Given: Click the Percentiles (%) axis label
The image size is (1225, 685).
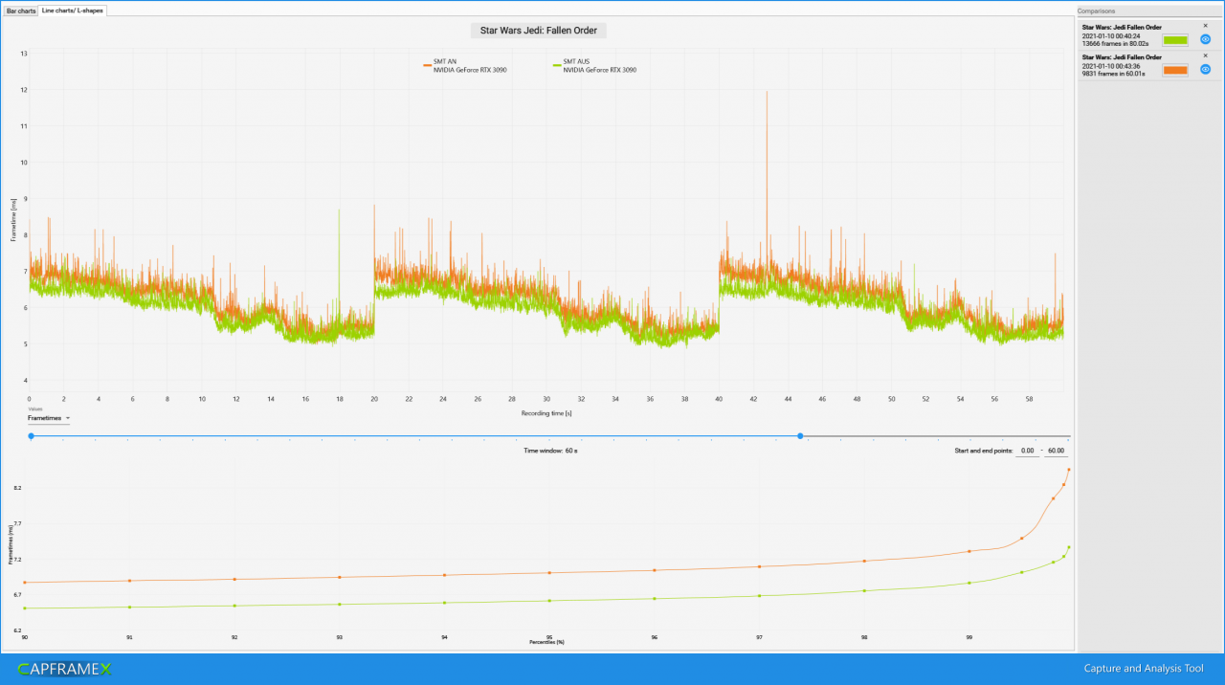Looking at the screenshot, I should coord(546,642).
